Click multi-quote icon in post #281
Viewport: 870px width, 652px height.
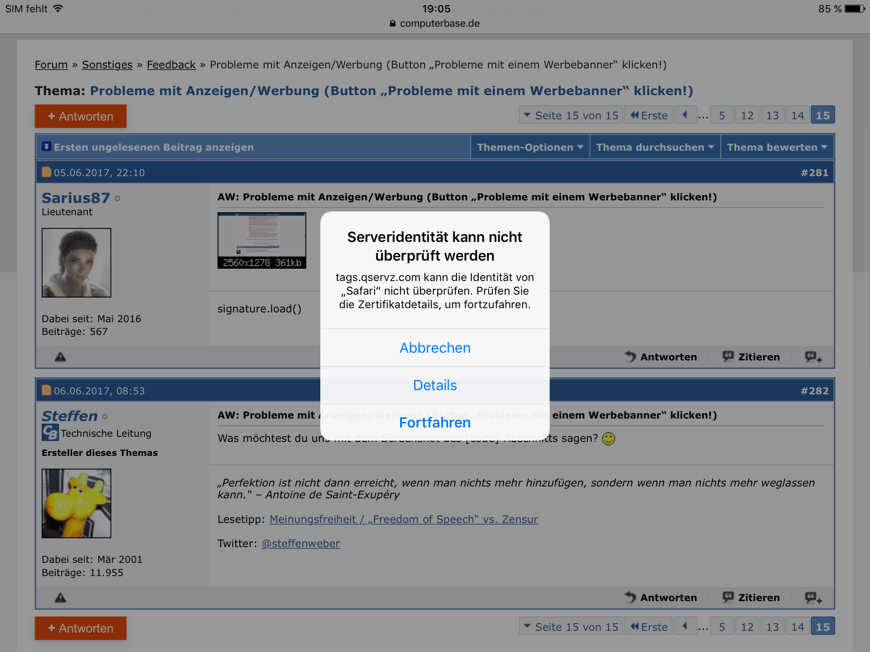tap(813, 357)
